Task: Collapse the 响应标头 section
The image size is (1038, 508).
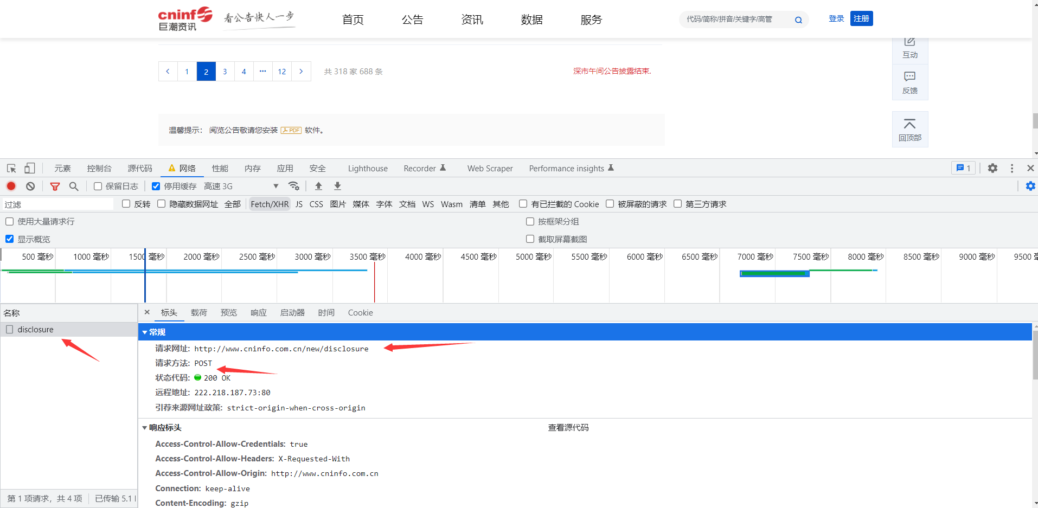Action: click(145, 428)
